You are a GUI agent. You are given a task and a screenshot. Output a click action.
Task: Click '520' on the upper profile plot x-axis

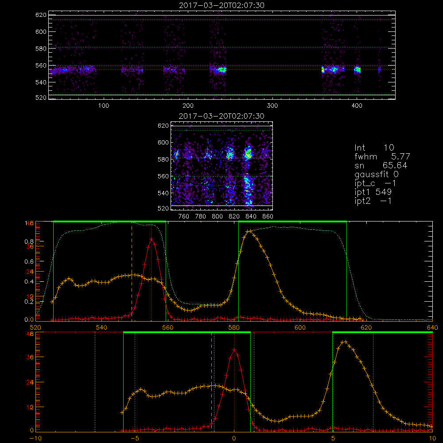click(x=35, y=327)
